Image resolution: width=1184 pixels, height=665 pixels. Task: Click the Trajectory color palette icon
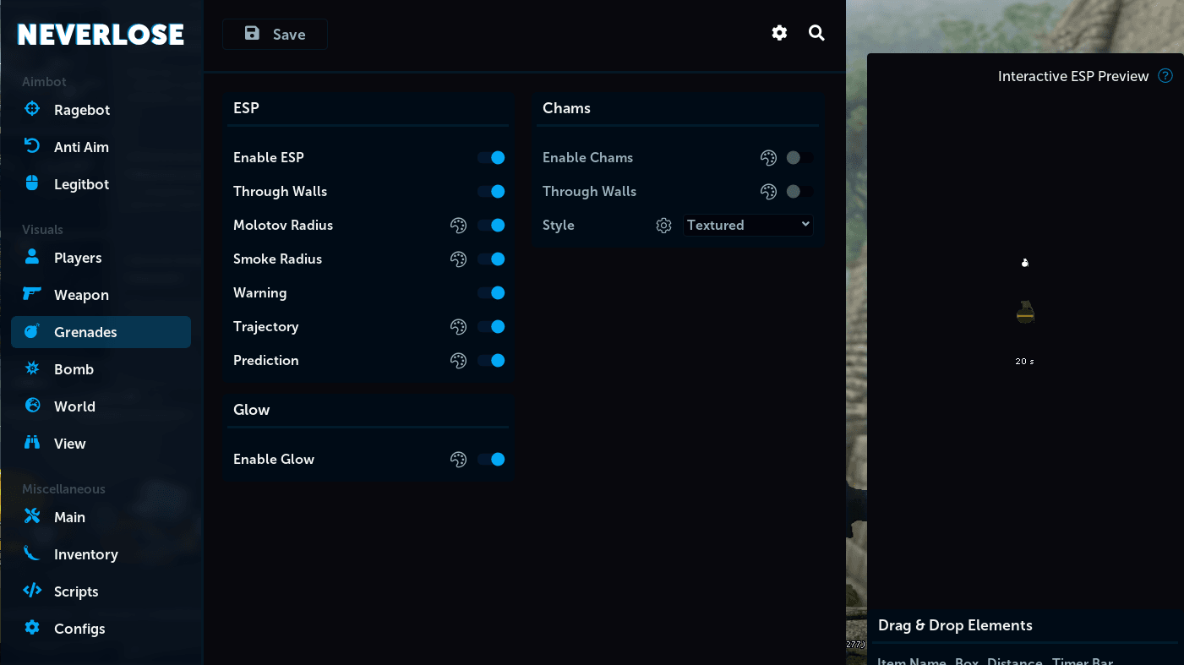click(x=458, y=327)
